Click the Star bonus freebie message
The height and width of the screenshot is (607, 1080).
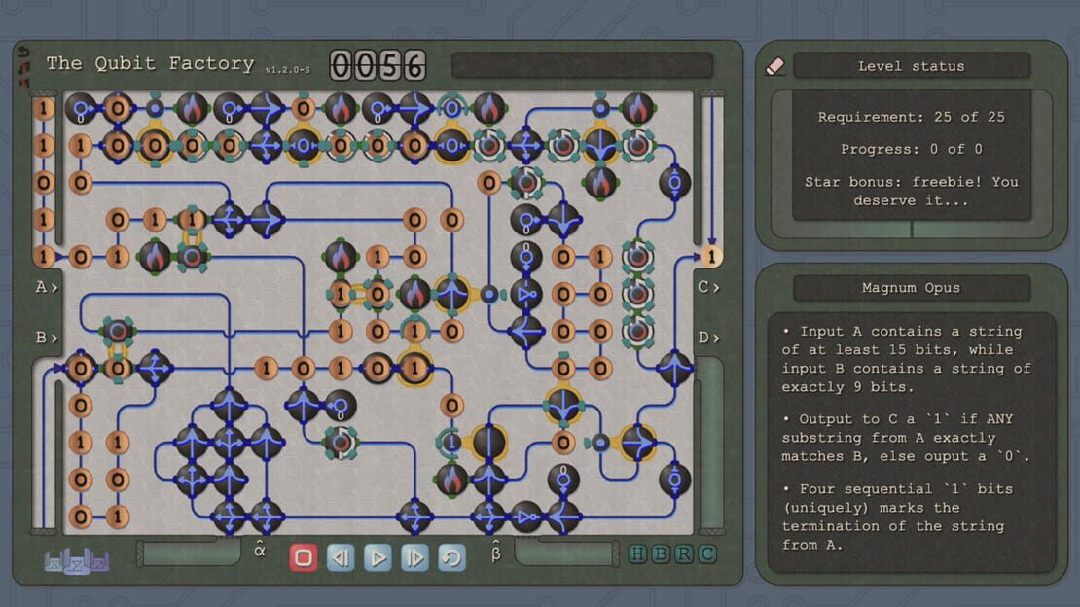point(912,191)
